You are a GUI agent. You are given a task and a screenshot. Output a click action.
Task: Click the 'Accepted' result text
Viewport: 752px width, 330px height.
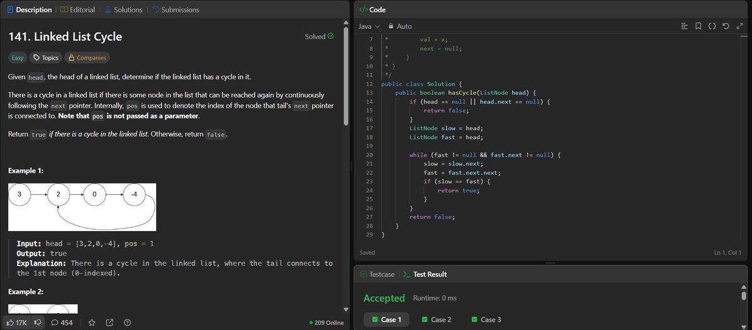click(x=384, y=298)
